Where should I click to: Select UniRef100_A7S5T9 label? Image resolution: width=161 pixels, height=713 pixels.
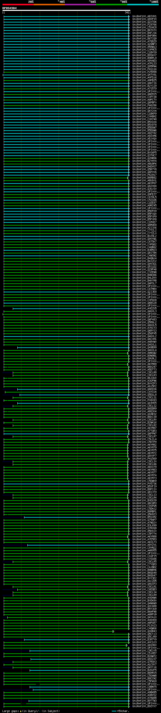click(x=144, y=89)
